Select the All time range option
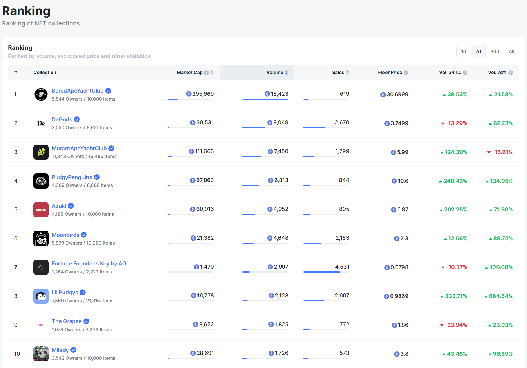Viewport: 527px width, 368px height. (511, 52)
